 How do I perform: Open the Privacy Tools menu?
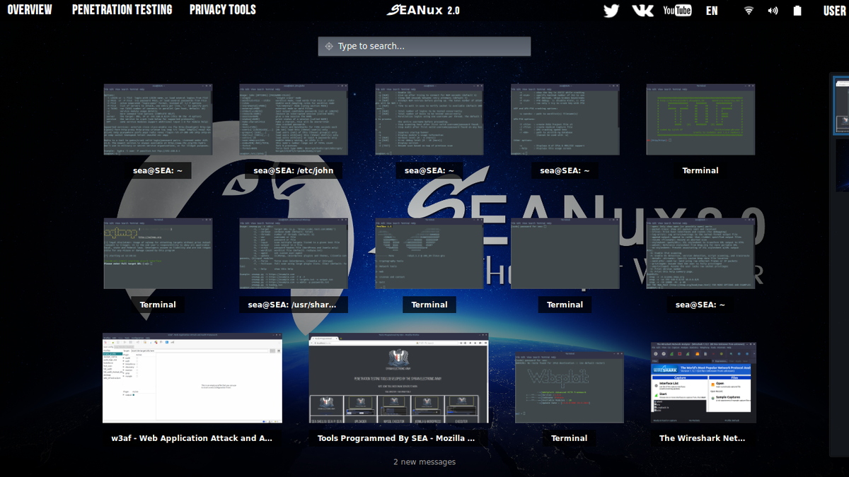[223, 10]
